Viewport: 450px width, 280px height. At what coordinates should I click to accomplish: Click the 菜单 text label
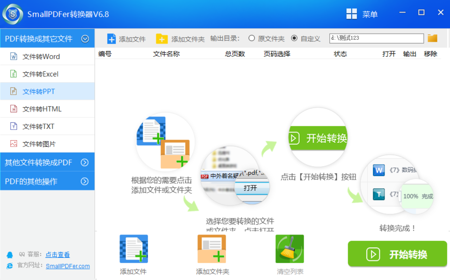point(370,14)
